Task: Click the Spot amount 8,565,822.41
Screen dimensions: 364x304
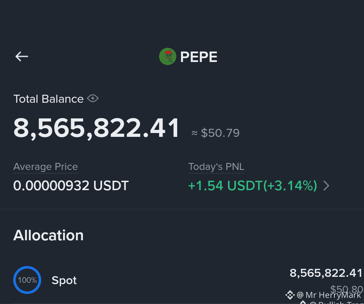Action: click(x=326, y=273)
